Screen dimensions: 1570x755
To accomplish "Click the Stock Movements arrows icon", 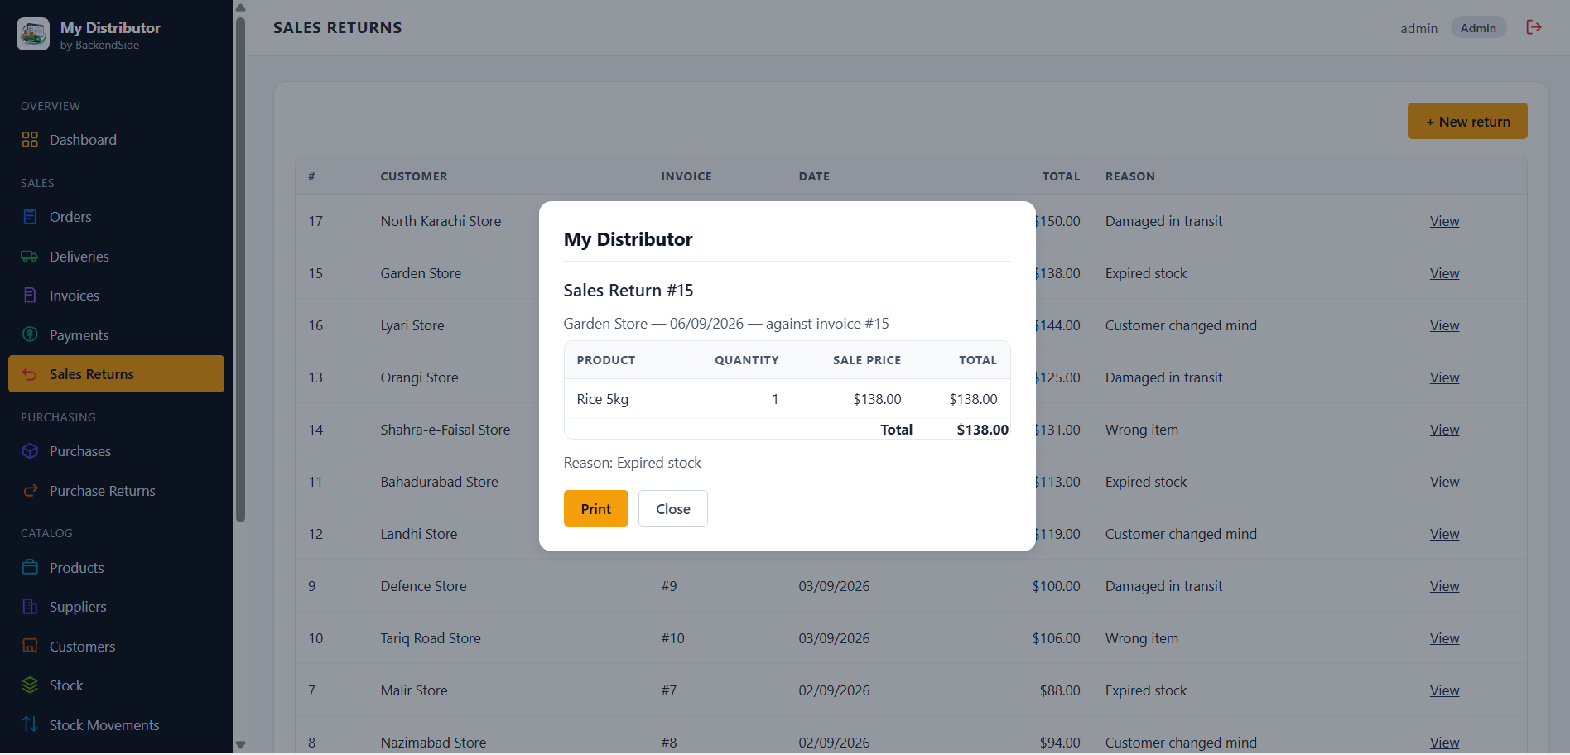I will [30, 724].
